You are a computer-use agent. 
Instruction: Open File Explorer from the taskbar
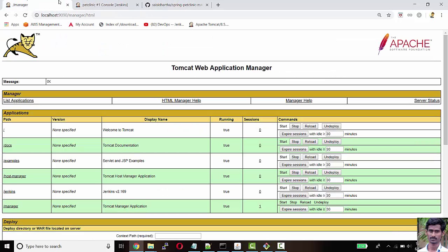point(150,246)
